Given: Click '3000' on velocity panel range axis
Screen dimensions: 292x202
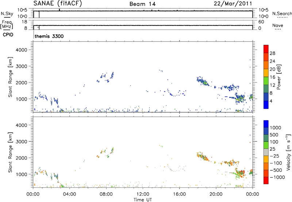Looking at the screenshot, I should point(22,141).
